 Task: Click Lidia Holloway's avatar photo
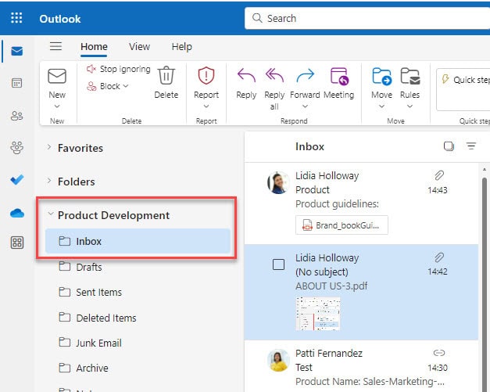pyautogui.click(x=277, y=183)
